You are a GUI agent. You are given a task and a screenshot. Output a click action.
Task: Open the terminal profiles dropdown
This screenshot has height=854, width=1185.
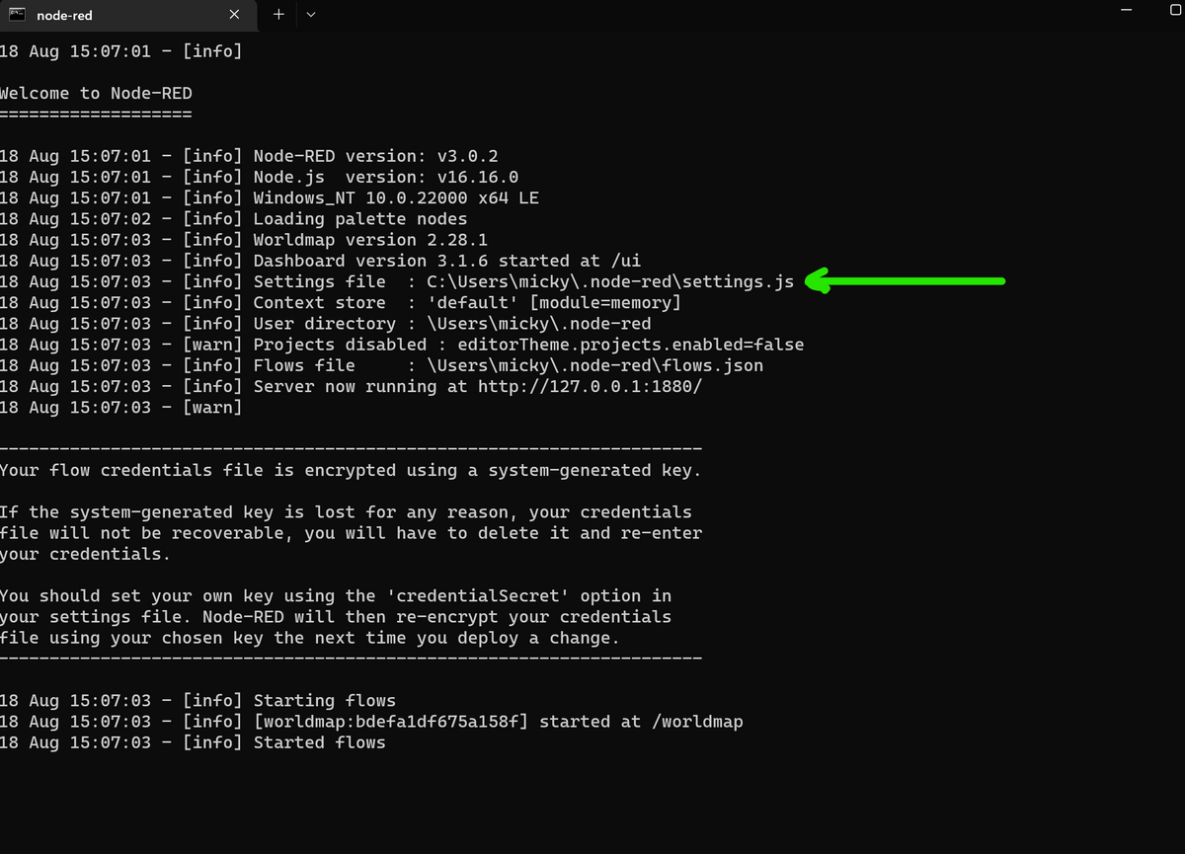[311, 15]
